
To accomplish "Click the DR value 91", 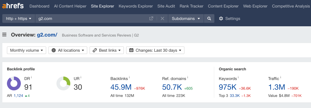I will (x=28, y=87).
